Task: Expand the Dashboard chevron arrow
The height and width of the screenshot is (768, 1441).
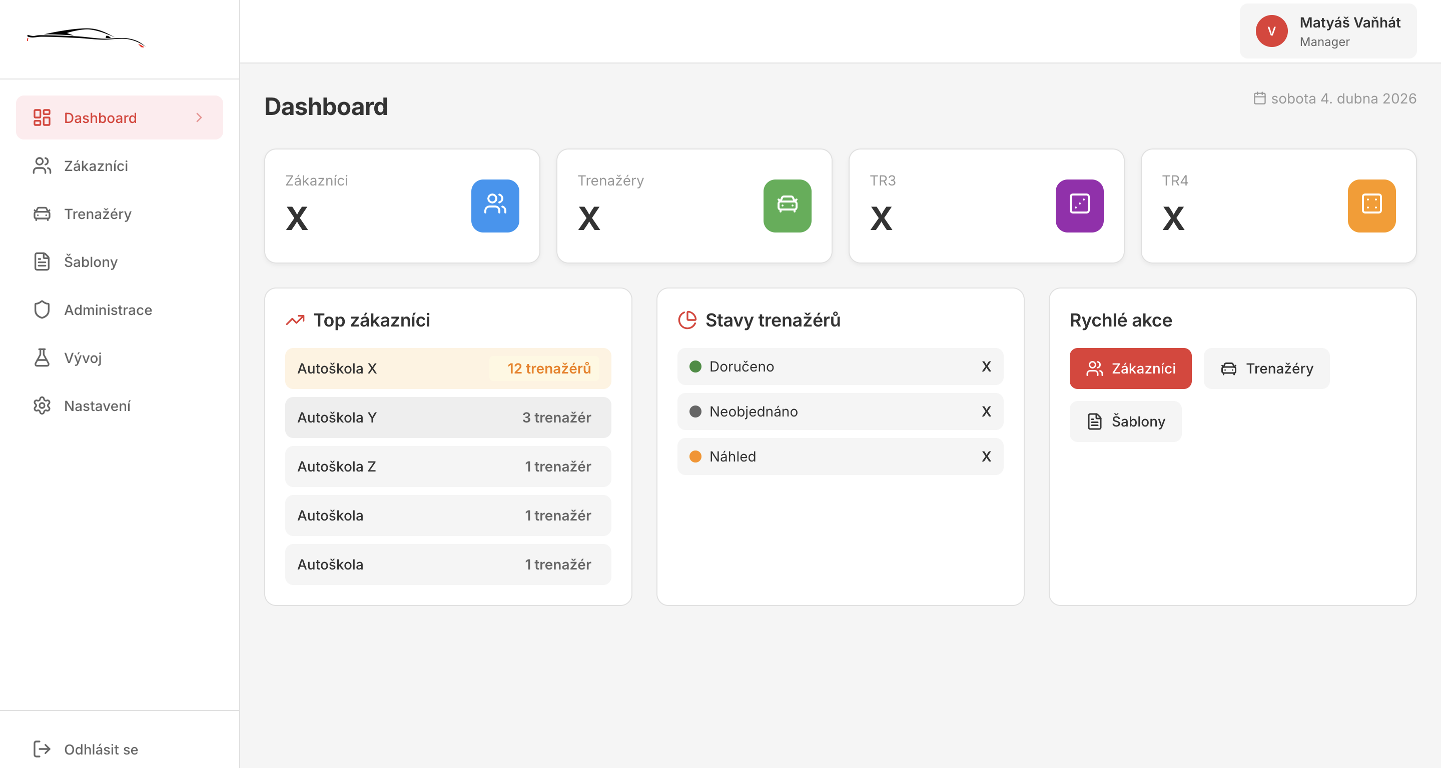Action: 199,117
